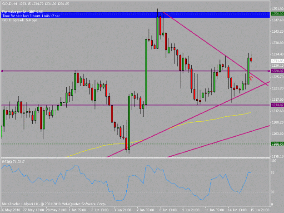Click the green 1250.00 price label
This screenshot has width=284, height=213.
click(277, 14)
